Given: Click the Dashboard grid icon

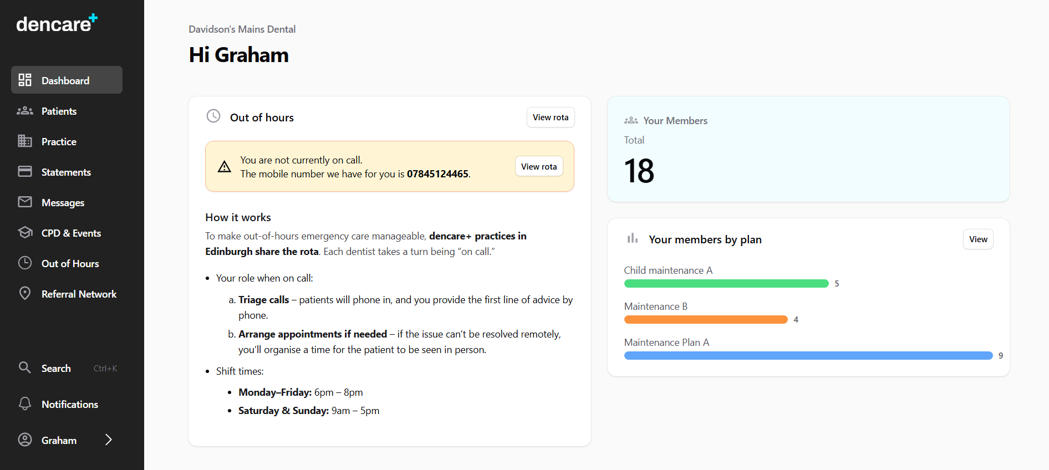Looking at the screenshot, I should [x=25, y=80].
